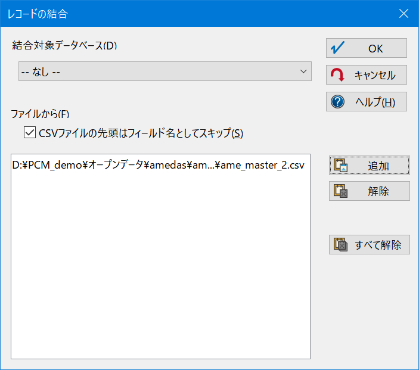Toggle CSV header skip checkbox
The height and width of the screenshot is (370, 419).
30,132
